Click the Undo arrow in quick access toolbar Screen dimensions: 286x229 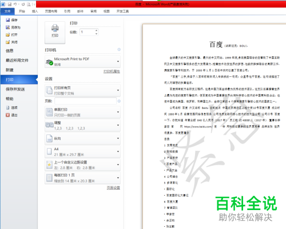click(x=15, y=4)
